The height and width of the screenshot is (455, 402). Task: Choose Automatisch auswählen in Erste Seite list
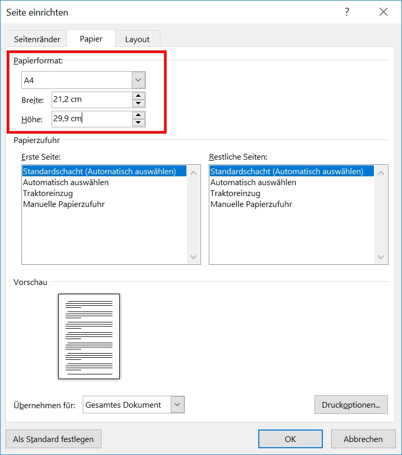(x=66, y=183)
